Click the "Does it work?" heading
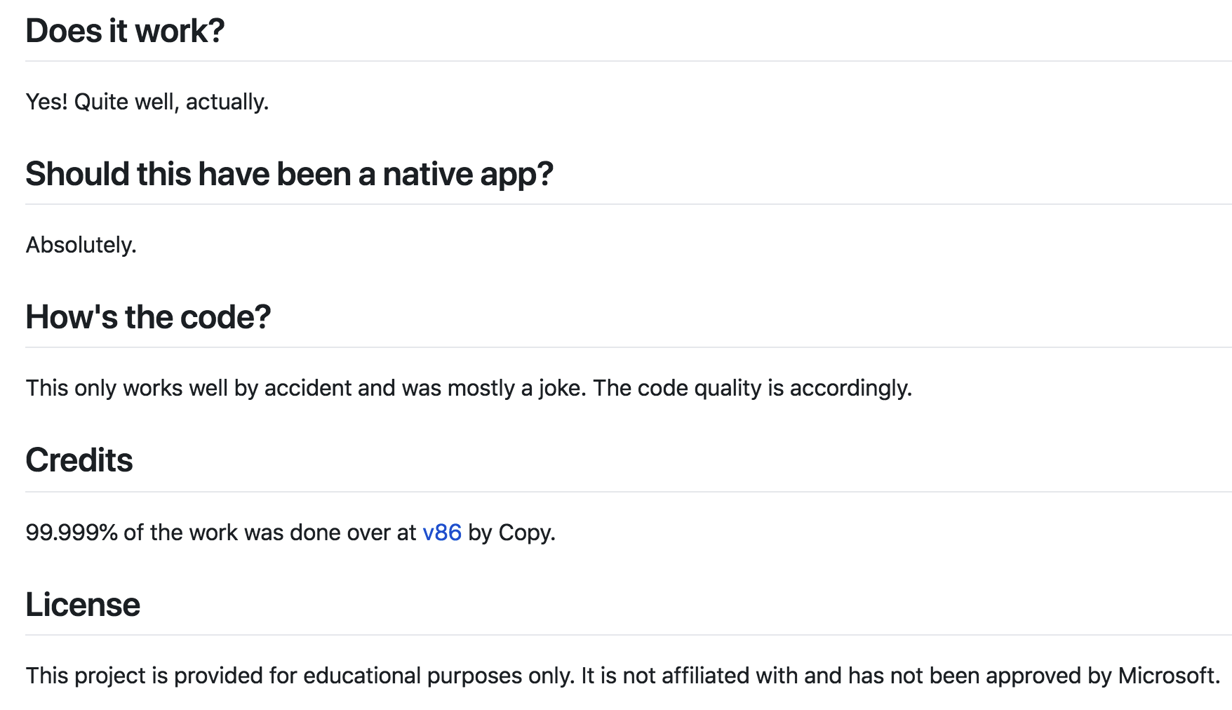The width and height of the screenshot is (1232, 710). (x=125, y=32)
